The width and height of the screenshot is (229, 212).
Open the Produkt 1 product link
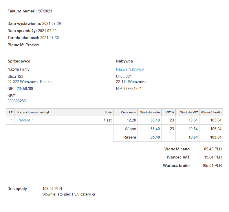click(25, 120)
